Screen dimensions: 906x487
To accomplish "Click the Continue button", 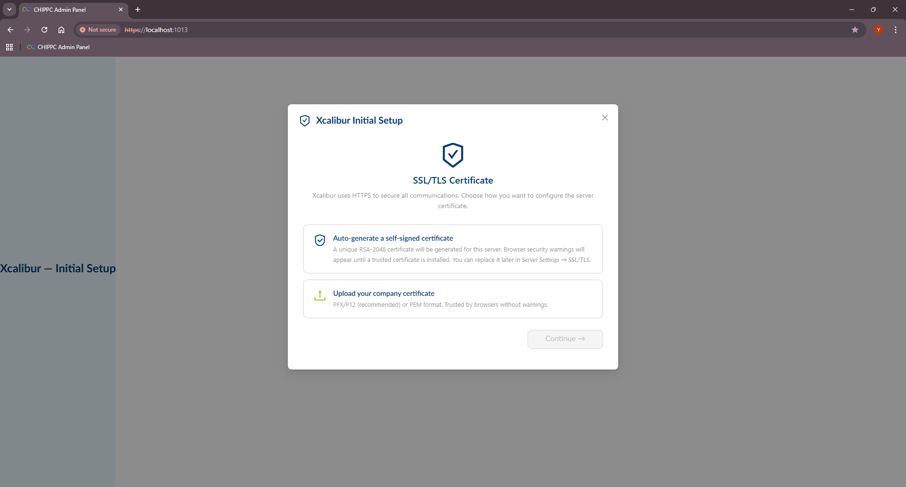I will (x=565, y=339).
